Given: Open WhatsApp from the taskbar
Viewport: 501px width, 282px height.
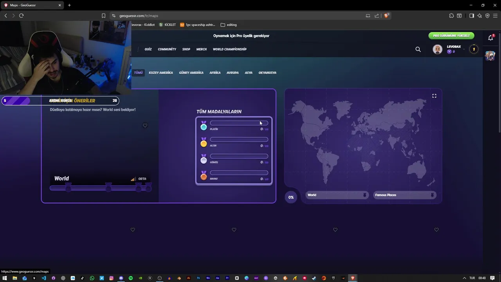Looking at the screenshot, I should coord(92,278).
